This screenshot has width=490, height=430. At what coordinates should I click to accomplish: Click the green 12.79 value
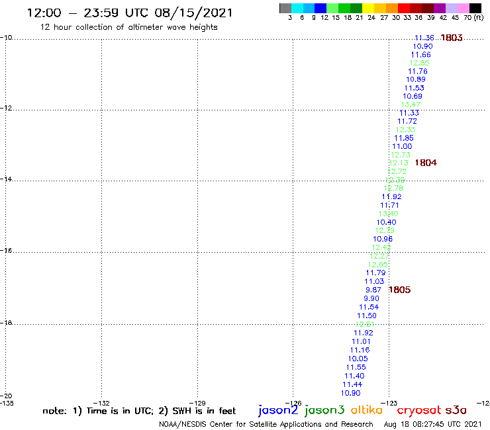point(385,230)
